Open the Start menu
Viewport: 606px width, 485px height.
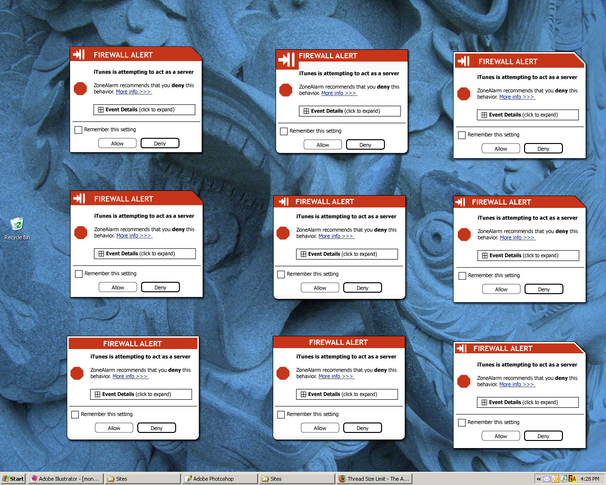tap(13, 479)
